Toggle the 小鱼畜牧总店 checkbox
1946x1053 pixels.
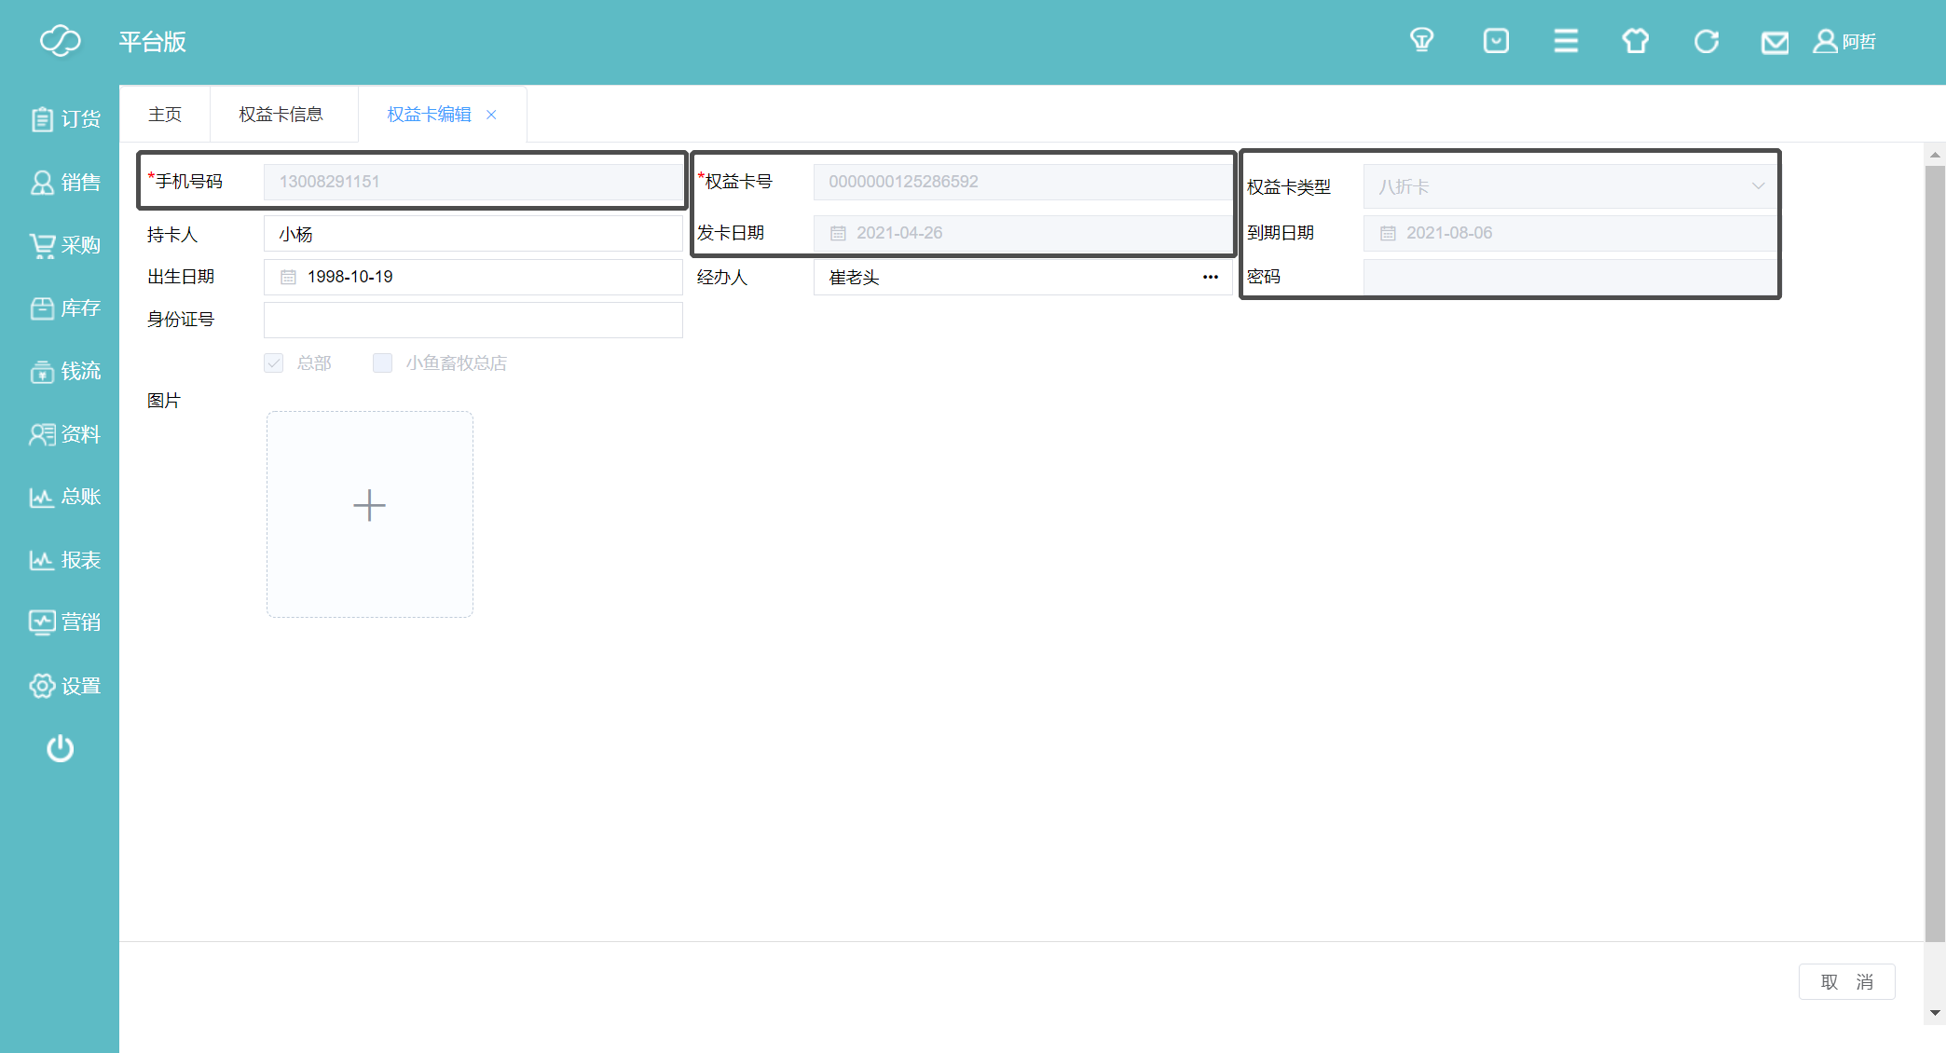point(382,363)
